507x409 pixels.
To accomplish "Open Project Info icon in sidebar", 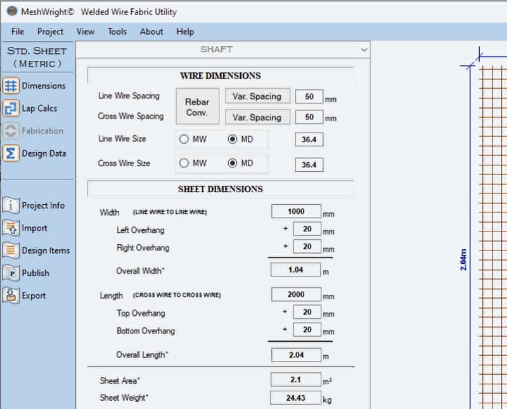I will click(x=11, y=205).
